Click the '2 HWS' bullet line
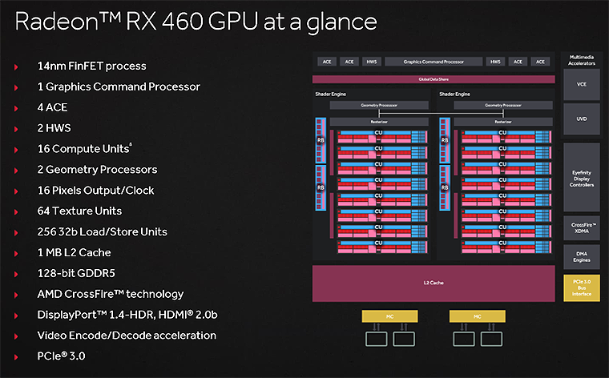The height and width of the screenshot is (378, 609). pos(54,128)
